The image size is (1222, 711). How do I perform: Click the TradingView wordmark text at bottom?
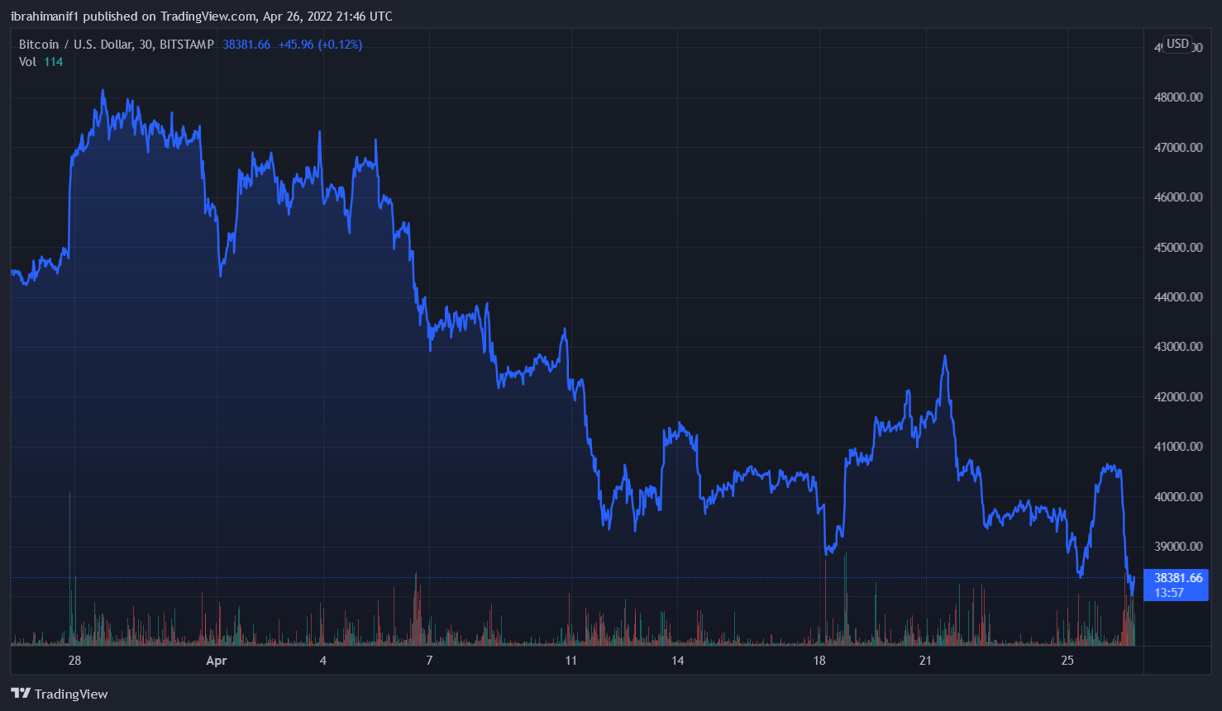(71, 694)
